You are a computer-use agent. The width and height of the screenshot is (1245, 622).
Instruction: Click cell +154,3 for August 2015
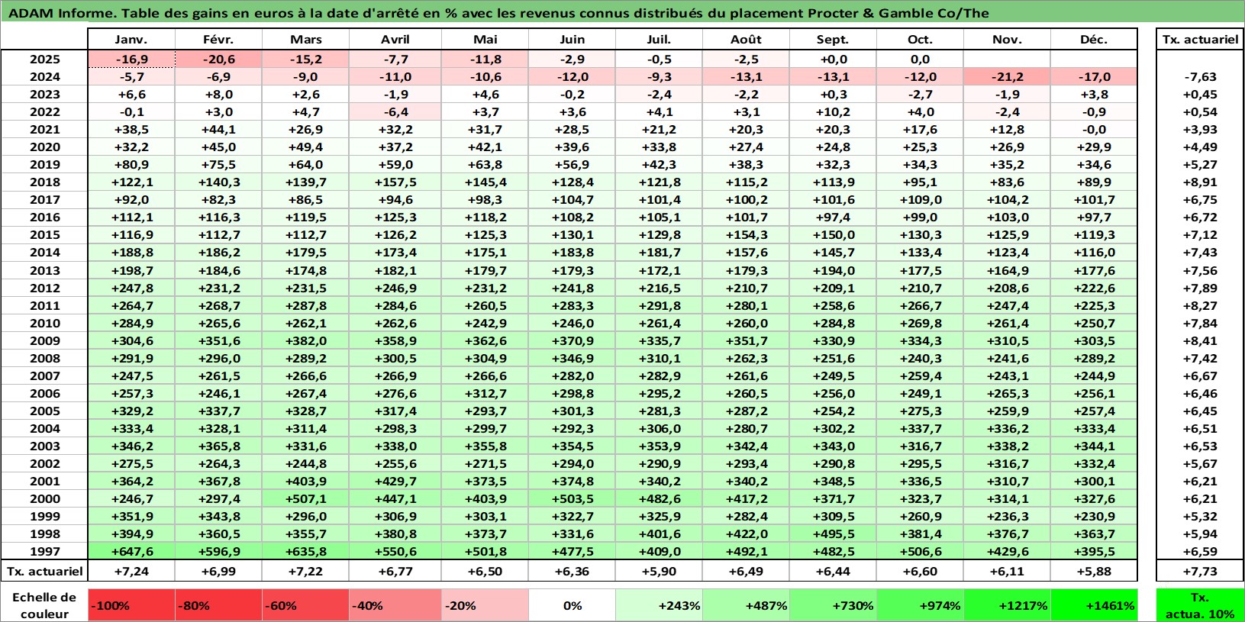pyautogui.click(x=746, y=234)
